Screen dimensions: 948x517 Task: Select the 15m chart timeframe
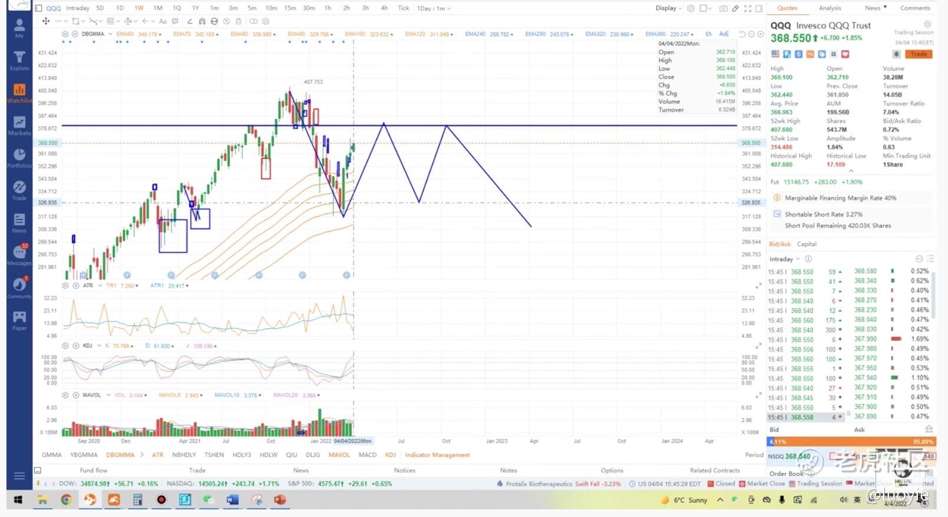point(290,8)
